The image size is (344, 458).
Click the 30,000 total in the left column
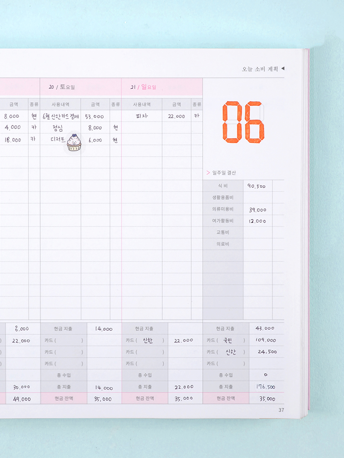pos(22,387)
